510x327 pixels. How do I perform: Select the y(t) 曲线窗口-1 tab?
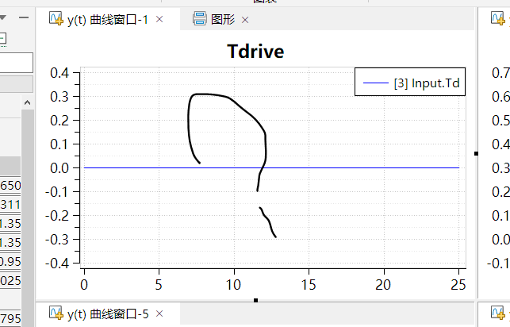click(x=108, y=20)
